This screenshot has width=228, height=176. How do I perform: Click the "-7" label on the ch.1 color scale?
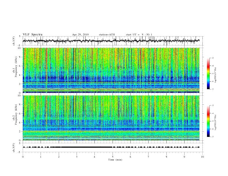pyautogui.click(x=212, y=89)
